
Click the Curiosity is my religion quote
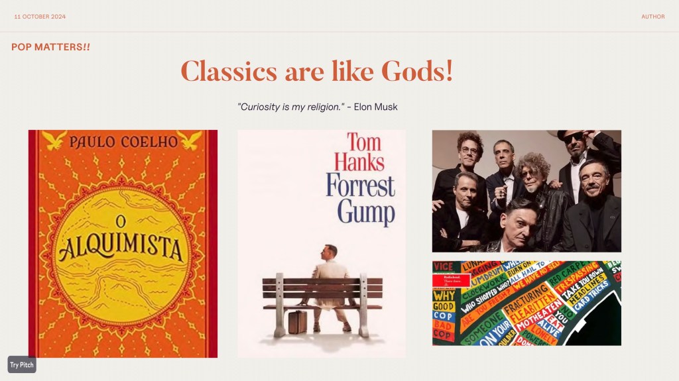[x=291, y=107]
